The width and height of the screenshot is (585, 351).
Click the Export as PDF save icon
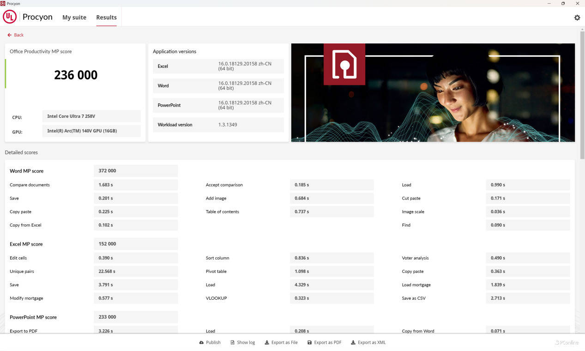click(x=309, y=343)
